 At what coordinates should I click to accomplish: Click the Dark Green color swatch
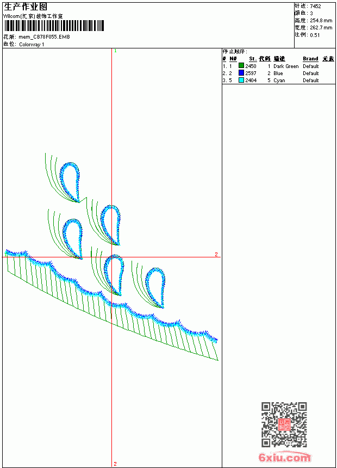click(x=241, y=66)
